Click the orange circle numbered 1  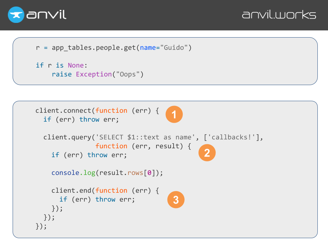(x=174, y=115)
